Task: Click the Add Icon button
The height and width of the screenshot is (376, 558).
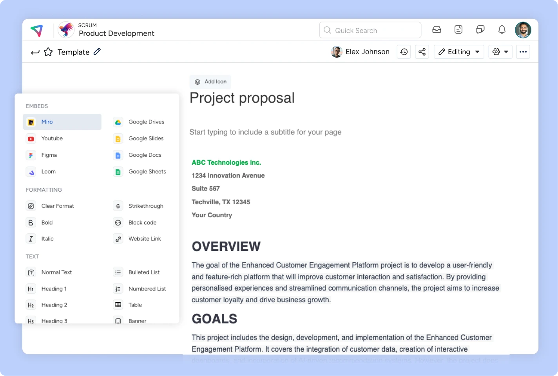Action: (210, 82)
